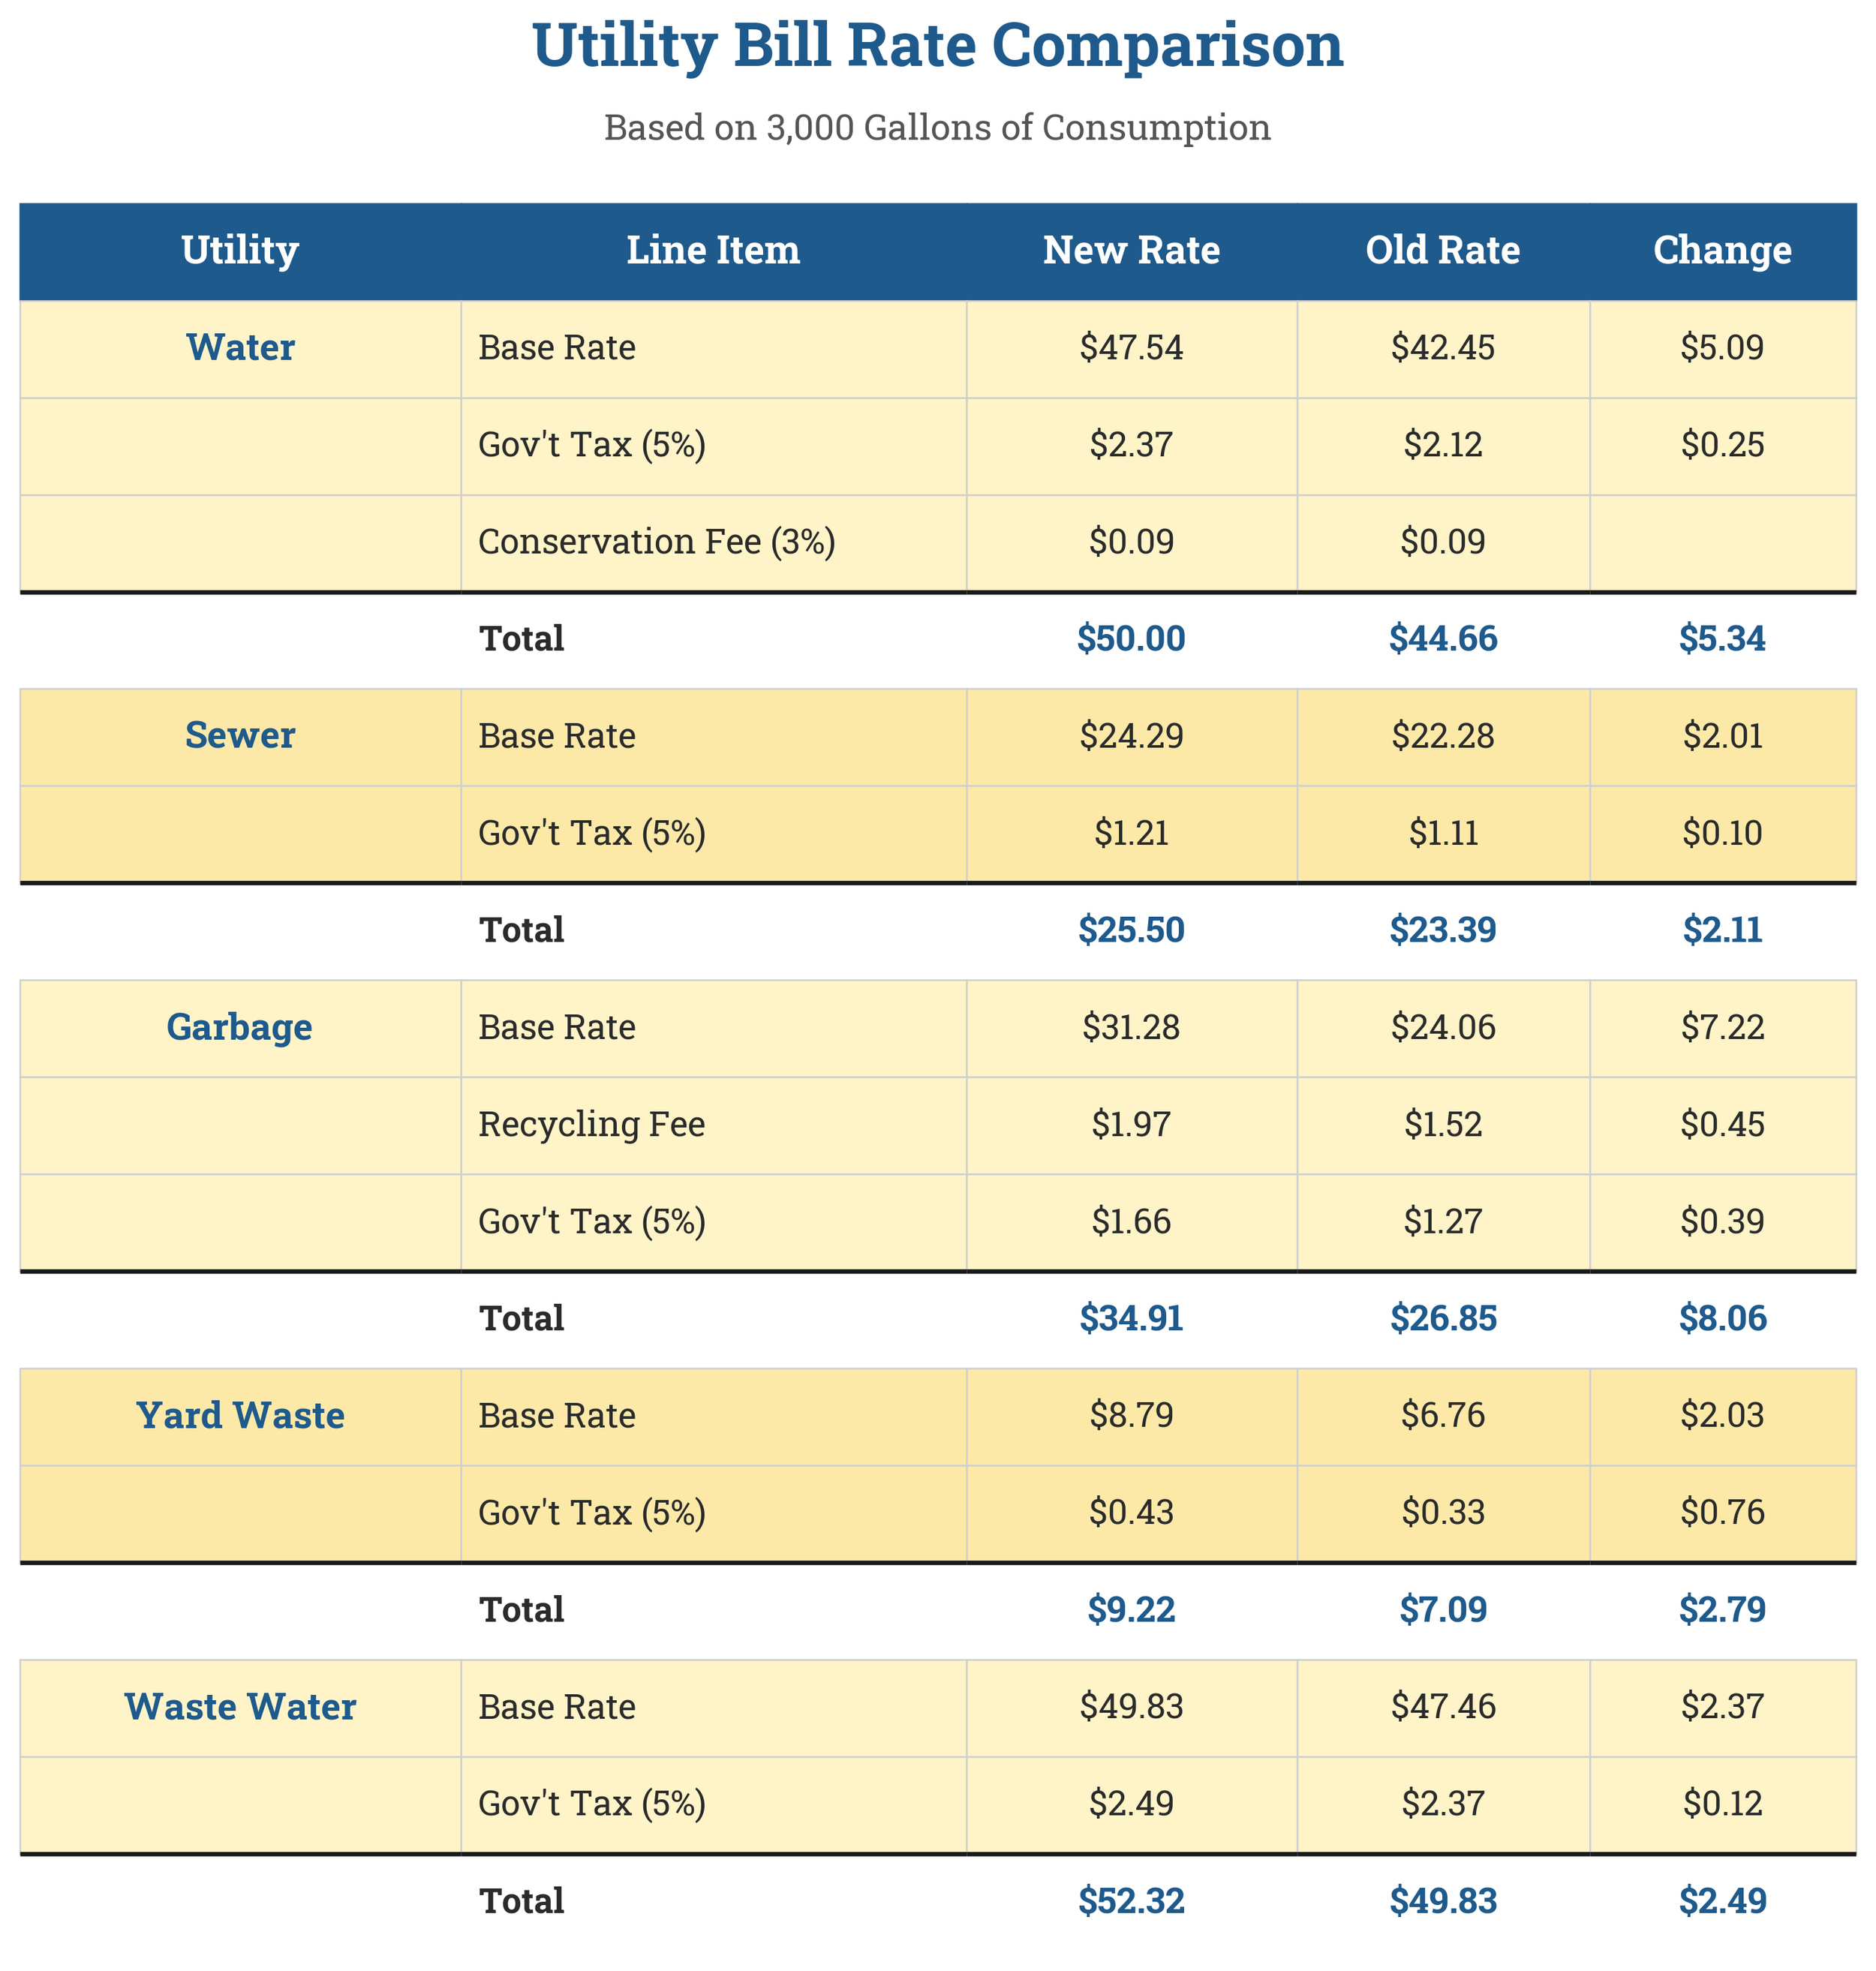
Task: Select Yard Waste tax change $0.76
Action: tap(1722, 1512)
